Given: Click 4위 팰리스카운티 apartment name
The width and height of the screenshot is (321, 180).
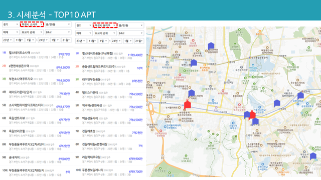Looking at the screenshot, I should click(90, 92).
